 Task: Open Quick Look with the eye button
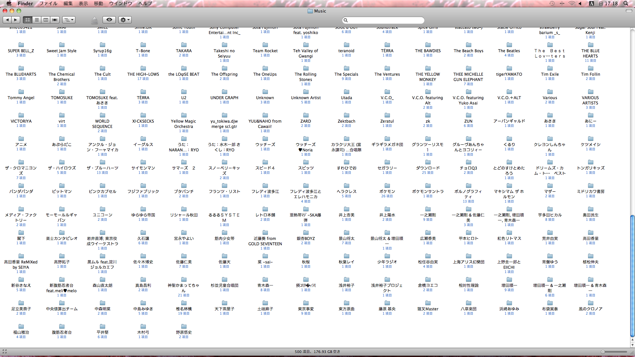point(109,20)
